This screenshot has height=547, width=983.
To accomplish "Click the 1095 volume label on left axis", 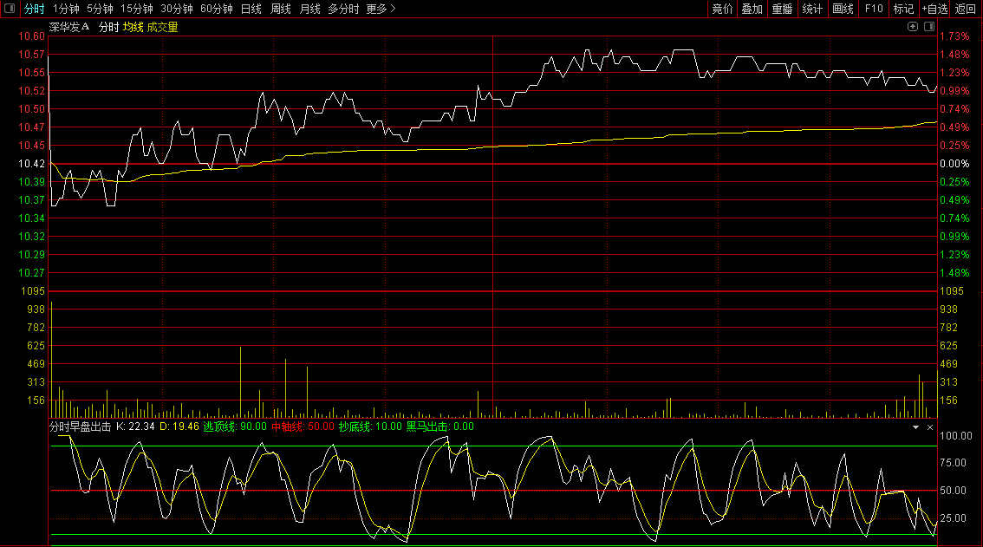I will point(33,291).
